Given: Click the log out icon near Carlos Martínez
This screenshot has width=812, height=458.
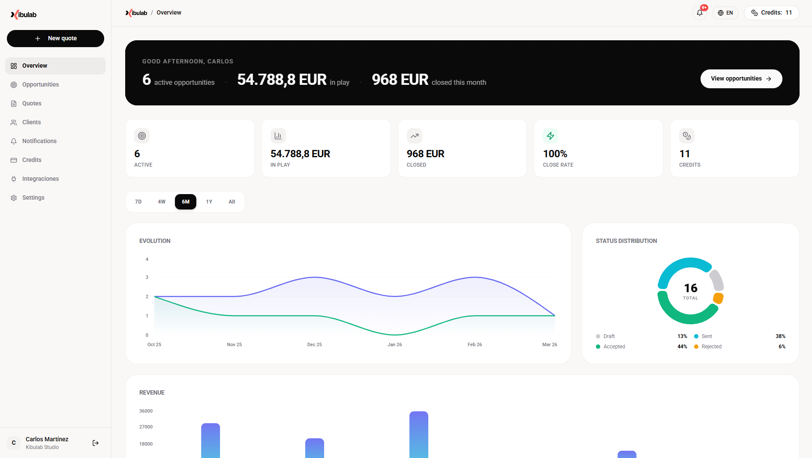Looking at the screenshot, I should pyautogui.click(x=95, y=443).
